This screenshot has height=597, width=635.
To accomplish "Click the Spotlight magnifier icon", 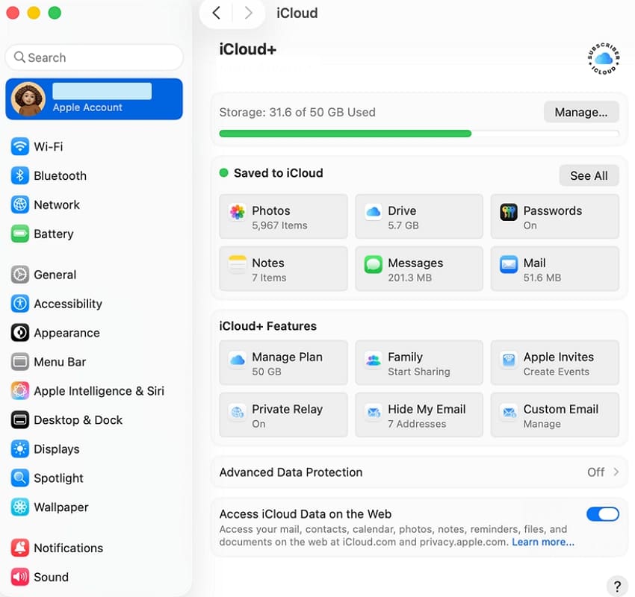I will pos(20,478).
